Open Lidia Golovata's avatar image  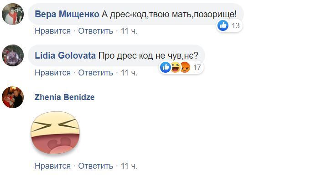pyautogui.click(x=13, y=55)
